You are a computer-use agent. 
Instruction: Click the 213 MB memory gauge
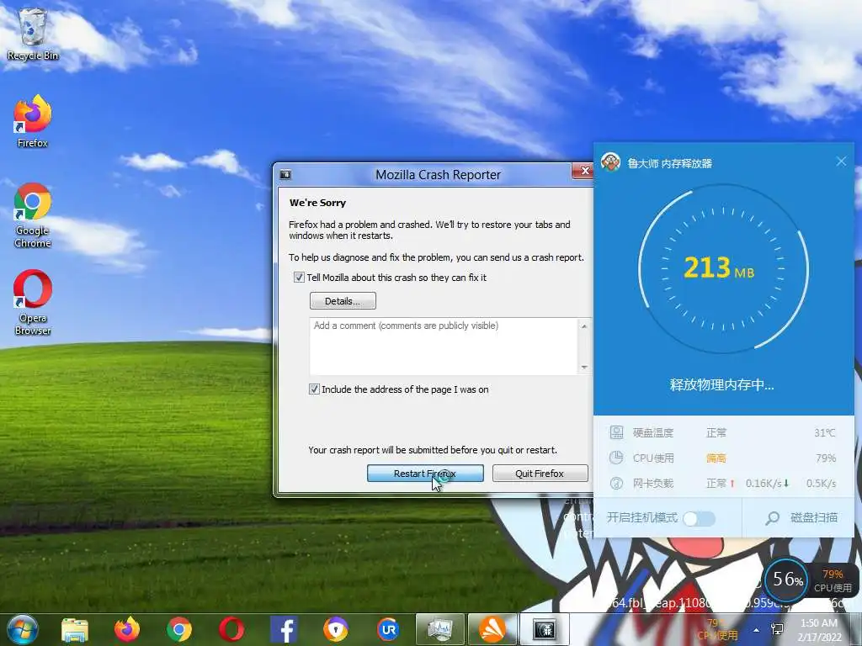(x=723, y=268)
